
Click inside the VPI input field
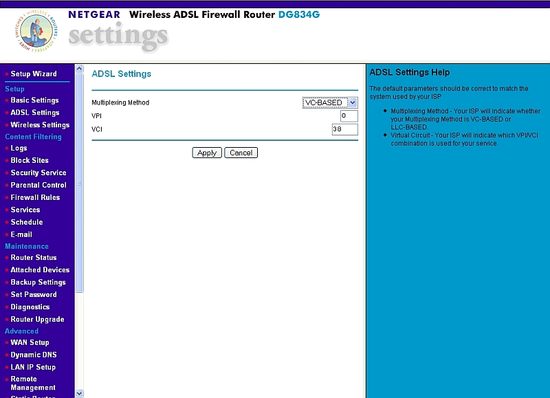[x=344, y=115]
